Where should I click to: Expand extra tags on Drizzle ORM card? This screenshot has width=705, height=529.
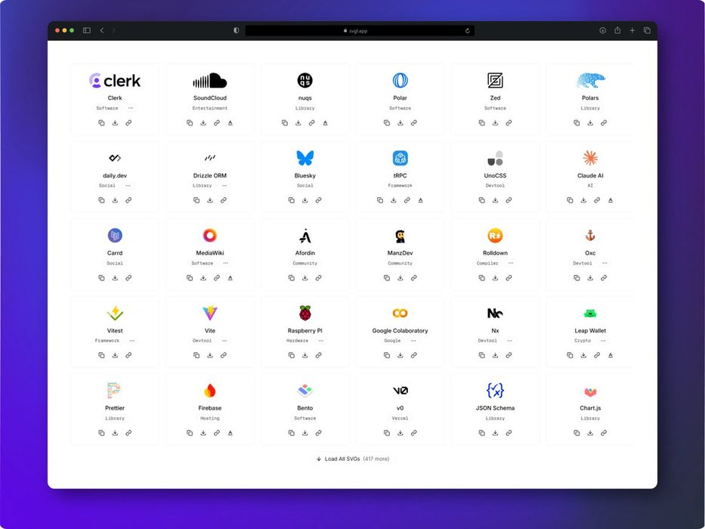(x=226, y=185)
